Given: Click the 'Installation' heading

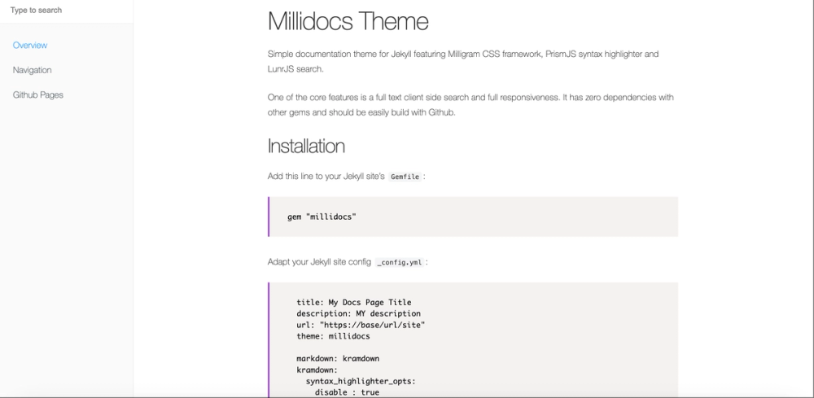Looking at the screenshot, I should point(306,146).
